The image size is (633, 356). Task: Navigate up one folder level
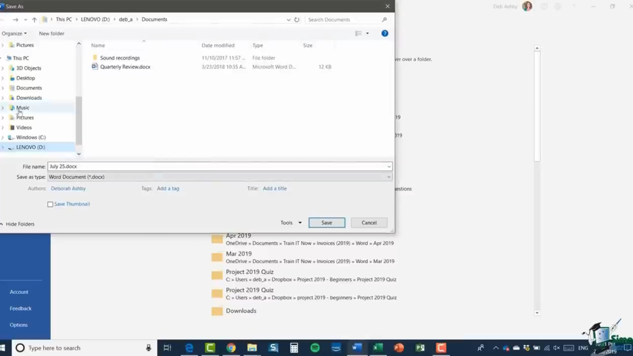pos(34,19)
